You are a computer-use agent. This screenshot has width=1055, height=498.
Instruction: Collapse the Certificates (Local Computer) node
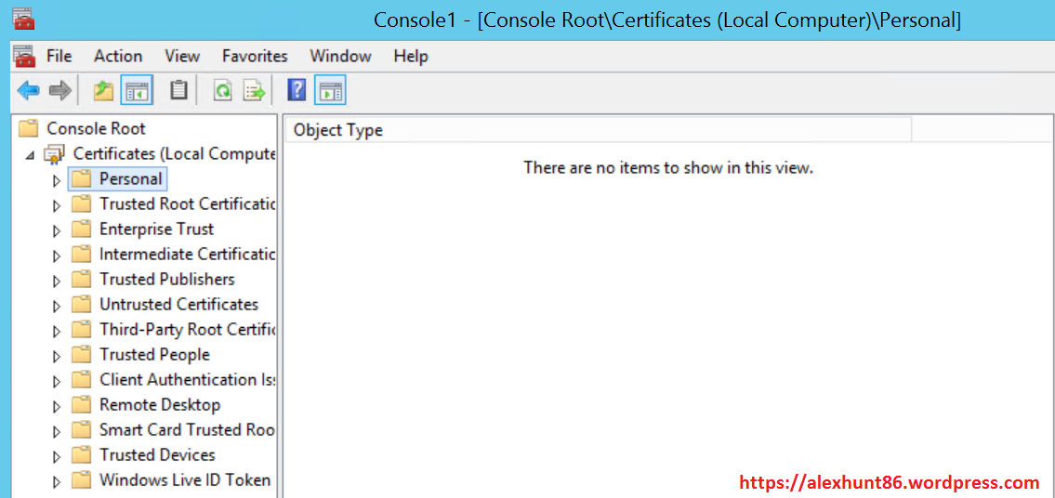pyautogui.click(x=30, y=155)
